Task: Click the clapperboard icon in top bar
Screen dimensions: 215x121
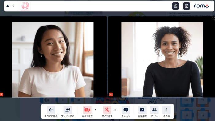Action: click(175, 6)
